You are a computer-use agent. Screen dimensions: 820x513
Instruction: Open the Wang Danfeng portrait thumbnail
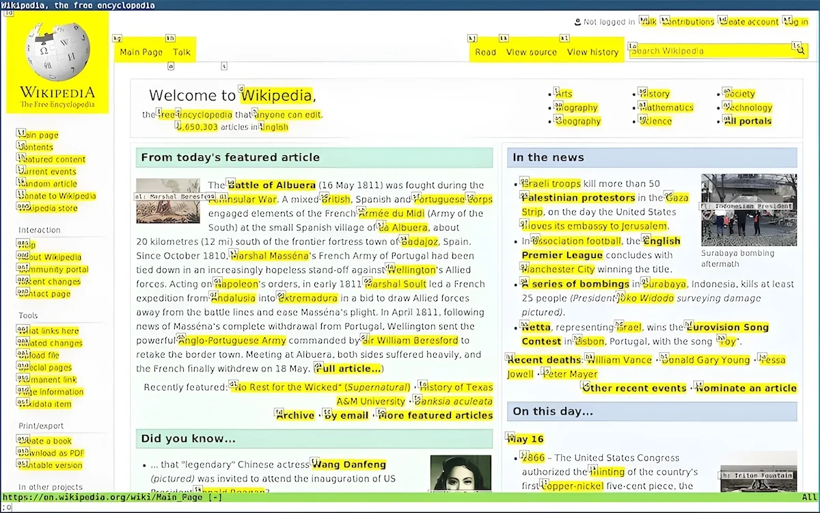(461, 473)
